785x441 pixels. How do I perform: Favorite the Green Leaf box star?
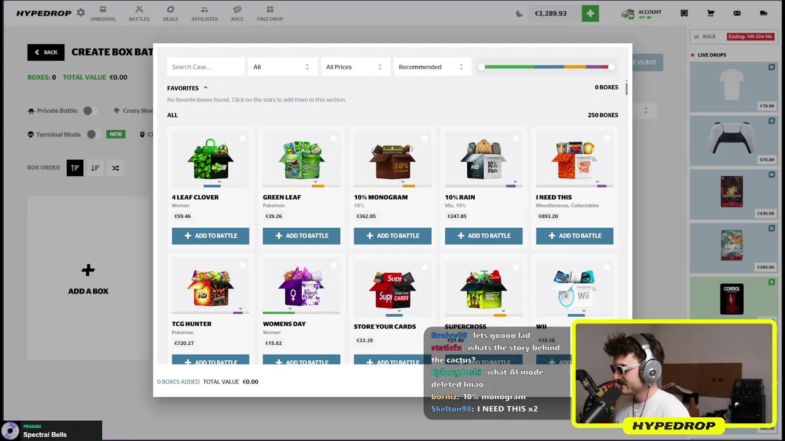[x=334, y=138]
